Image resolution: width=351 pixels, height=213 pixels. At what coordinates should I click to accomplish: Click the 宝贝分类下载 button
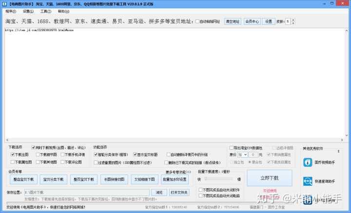[54, 179]
